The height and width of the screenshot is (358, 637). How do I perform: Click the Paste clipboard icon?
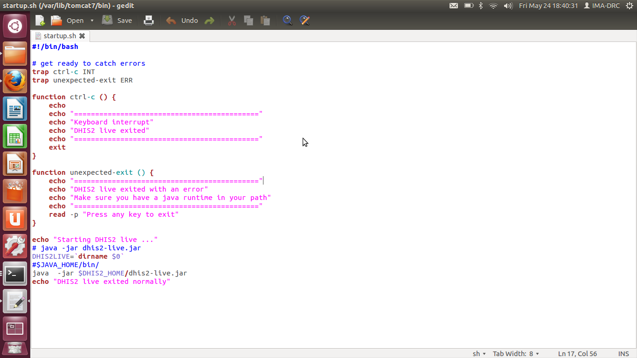(265, 21)
